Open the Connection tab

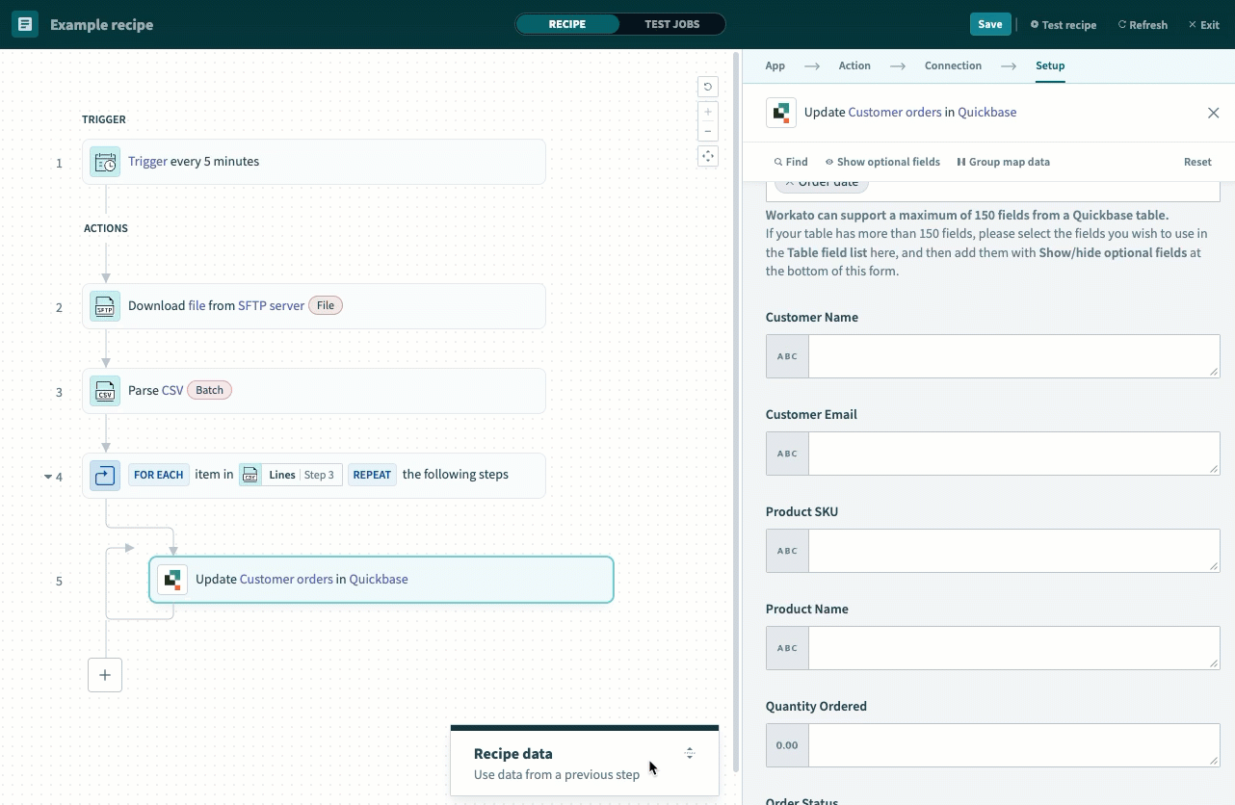[953, 65]
